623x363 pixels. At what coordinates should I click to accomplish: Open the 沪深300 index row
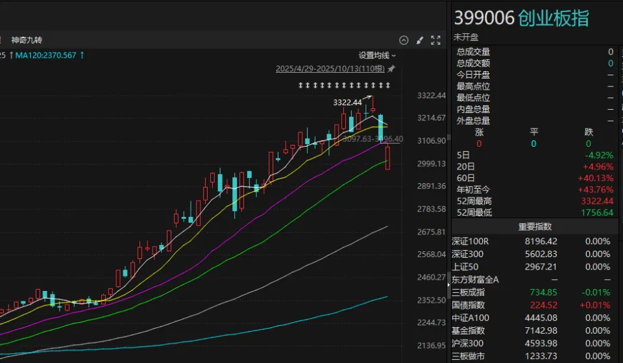tap(467, 344)
